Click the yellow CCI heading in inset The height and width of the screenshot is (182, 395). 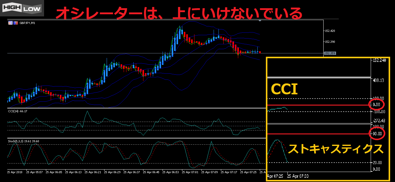pyautogui.click(x=284, y=89)
